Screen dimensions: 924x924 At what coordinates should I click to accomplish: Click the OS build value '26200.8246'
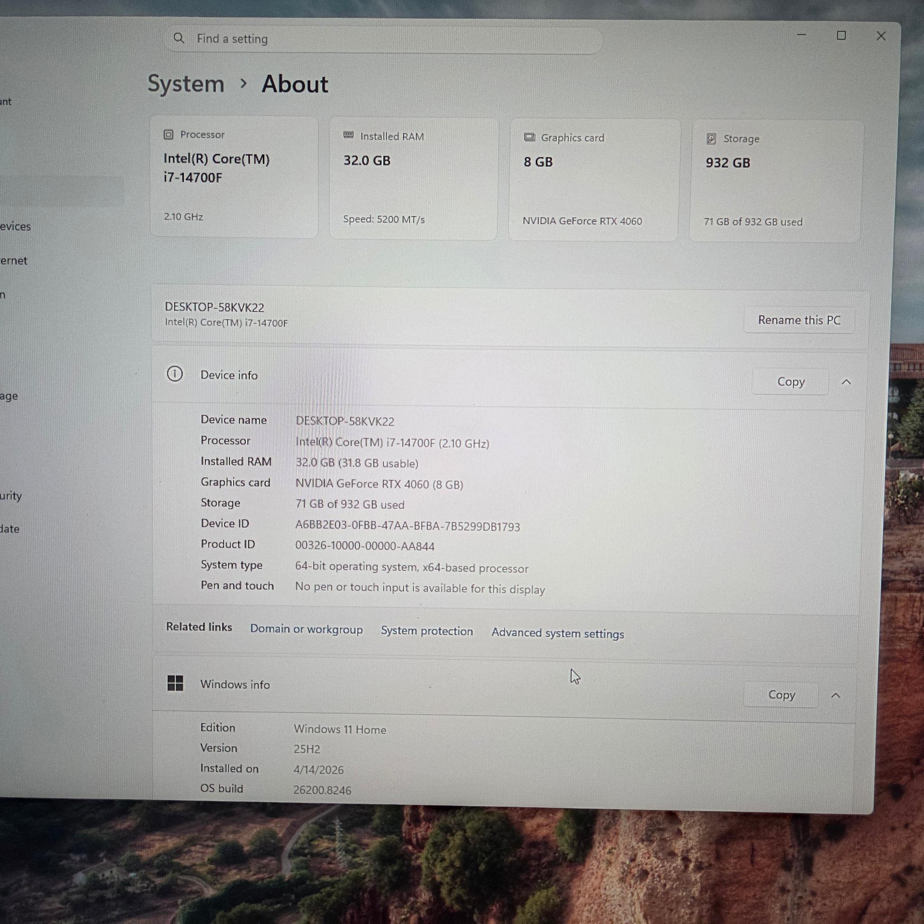[322, 790]
